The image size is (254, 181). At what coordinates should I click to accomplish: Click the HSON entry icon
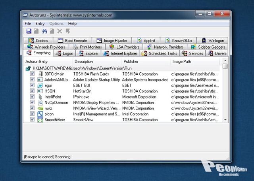pos(40,91)
